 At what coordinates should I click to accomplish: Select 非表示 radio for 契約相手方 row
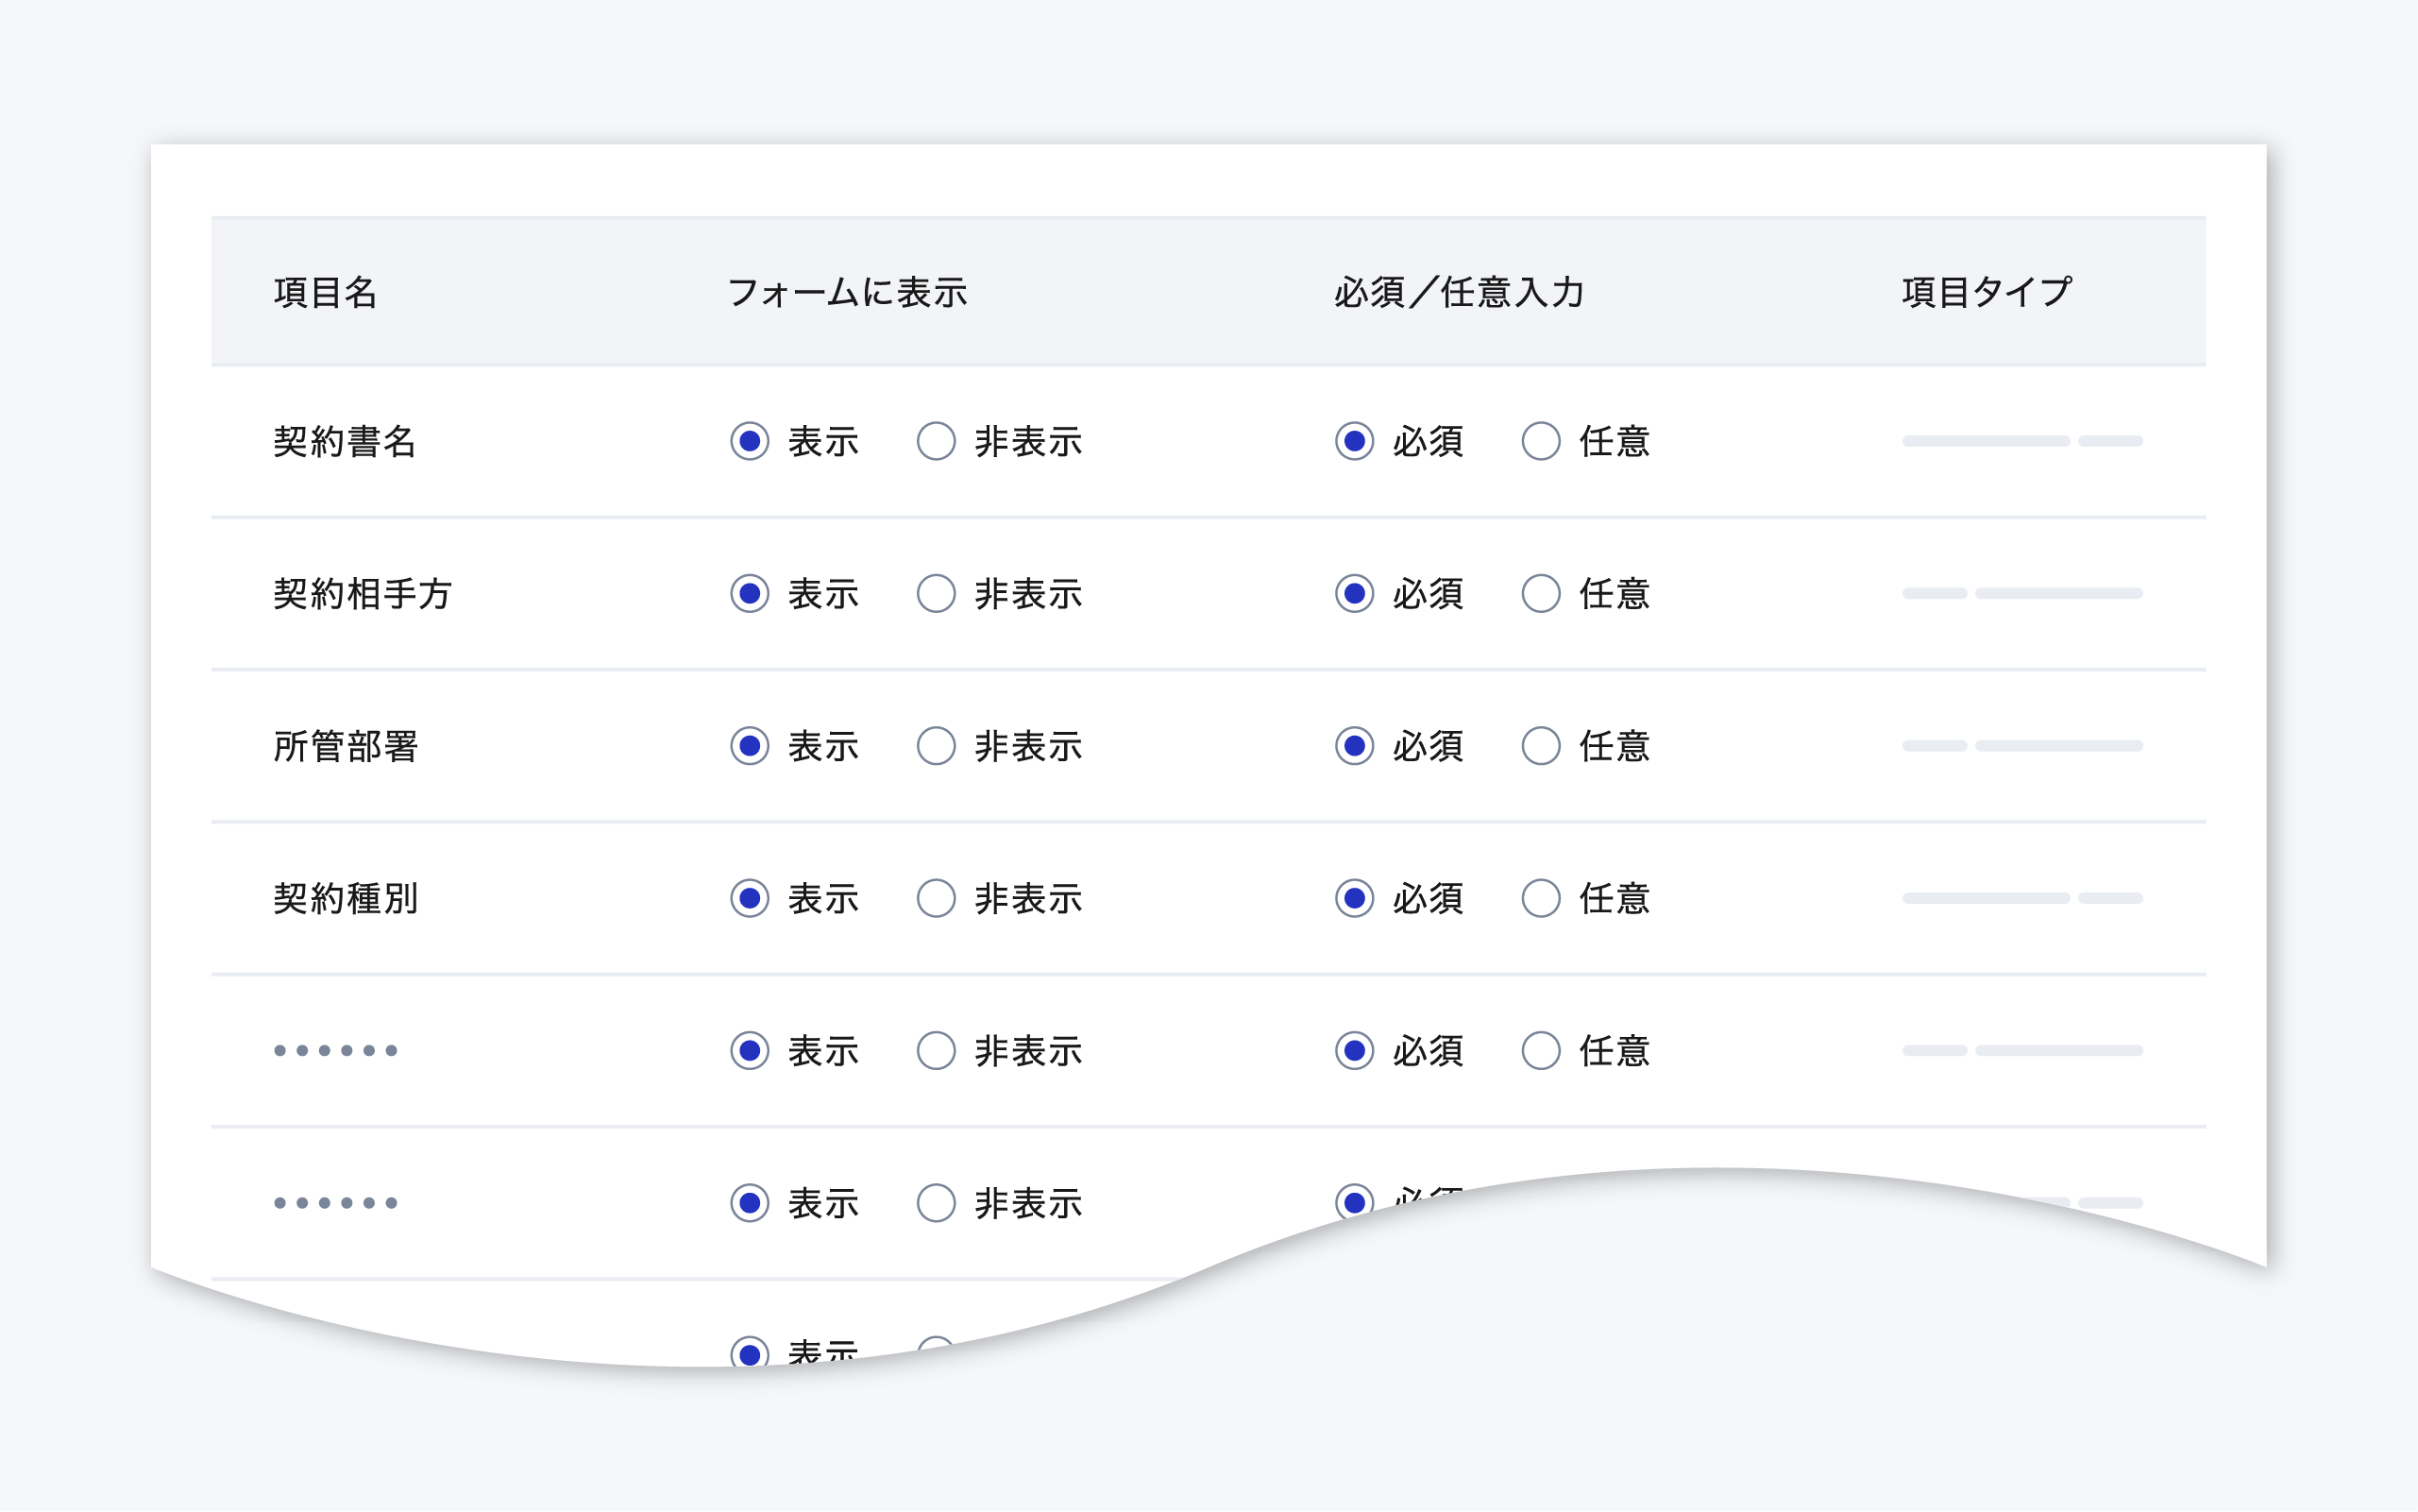coord(936,593)
